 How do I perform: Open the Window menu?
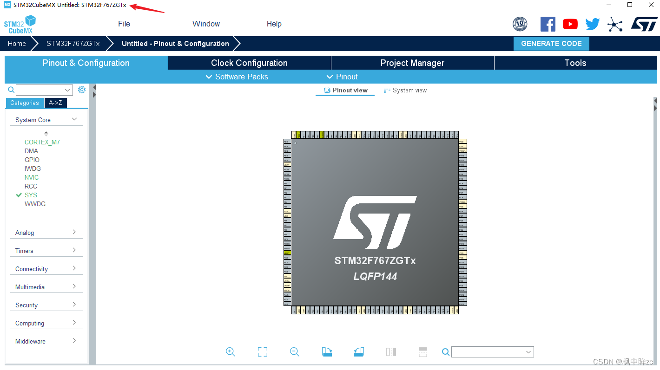tap(206, 24)
